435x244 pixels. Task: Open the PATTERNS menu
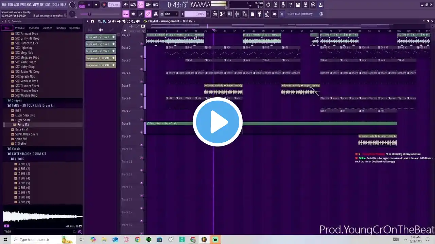(26, 5)
